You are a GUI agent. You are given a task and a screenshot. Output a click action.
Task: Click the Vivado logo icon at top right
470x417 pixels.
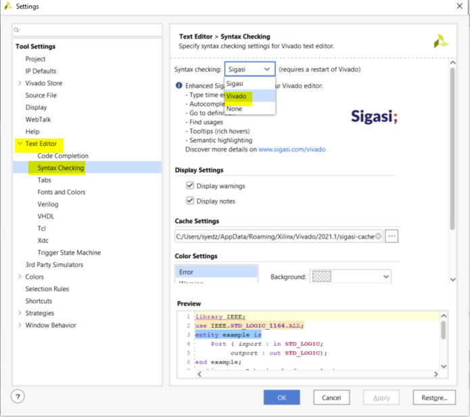coord(441,41)
